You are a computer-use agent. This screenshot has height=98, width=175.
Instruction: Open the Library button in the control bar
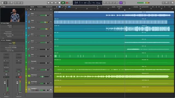click(2, 3)
